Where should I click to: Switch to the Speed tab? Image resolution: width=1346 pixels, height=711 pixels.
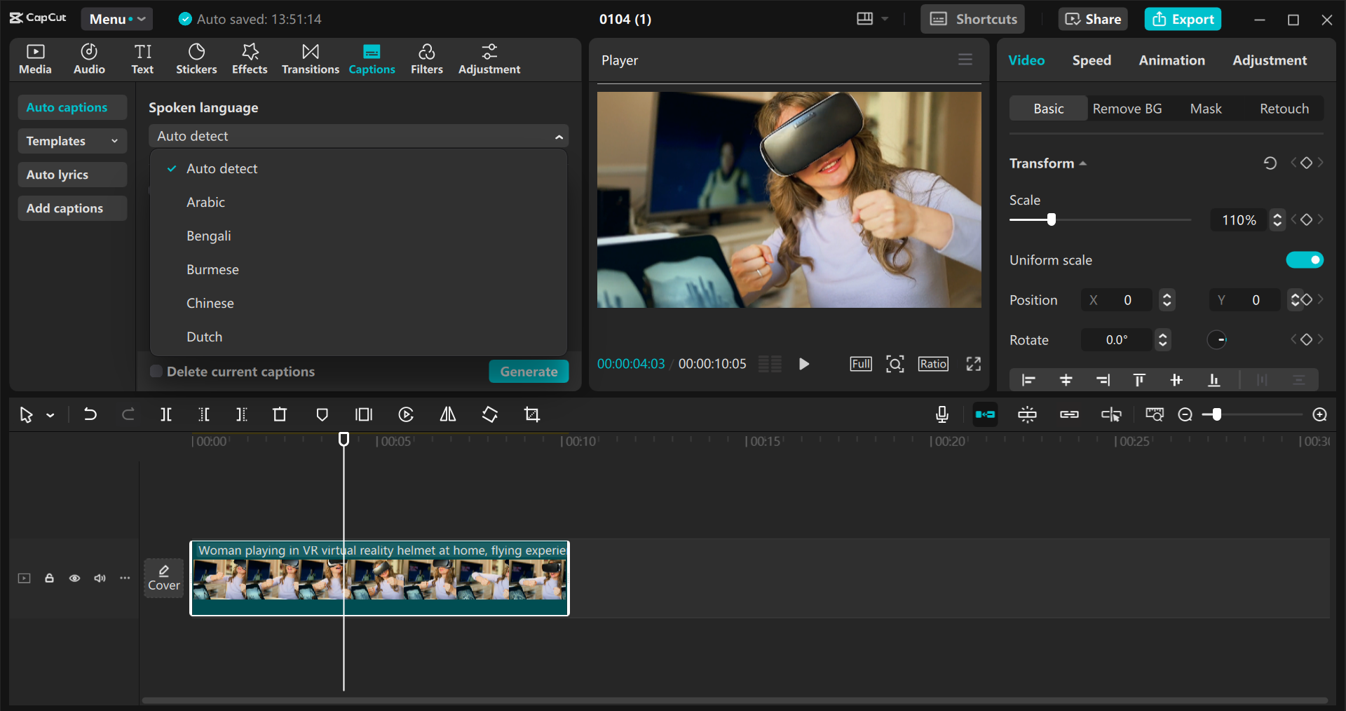(1091, 60)
